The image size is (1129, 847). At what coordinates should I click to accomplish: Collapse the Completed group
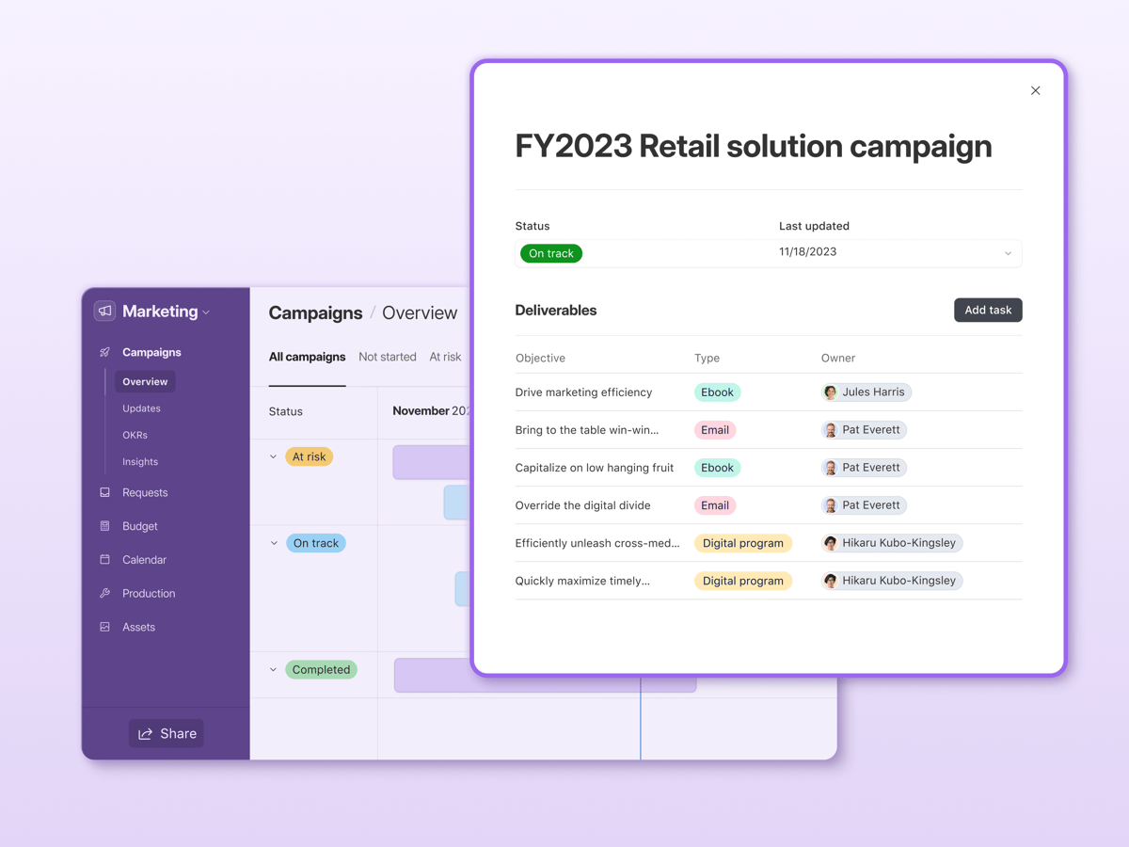tap(273, 669)
